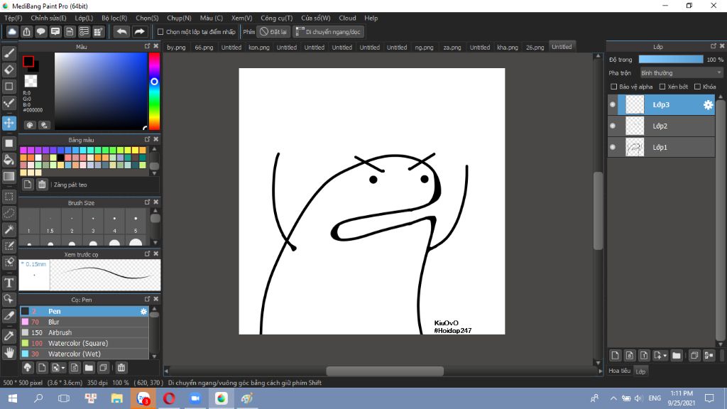Select the Eraser tool in left toolbar
Image resolution: width=727 pixels, height=409 pixels.
[x=9, y=70]
